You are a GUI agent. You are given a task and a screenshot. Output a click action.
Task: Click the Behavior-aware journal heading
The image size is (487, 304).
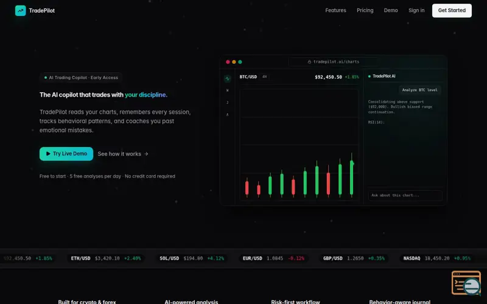click(400, 302)
